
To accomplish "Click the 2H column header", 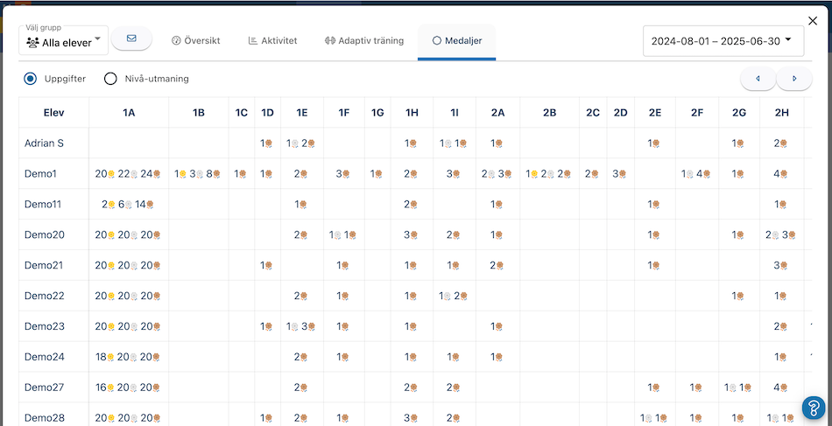I will (781, 112).
